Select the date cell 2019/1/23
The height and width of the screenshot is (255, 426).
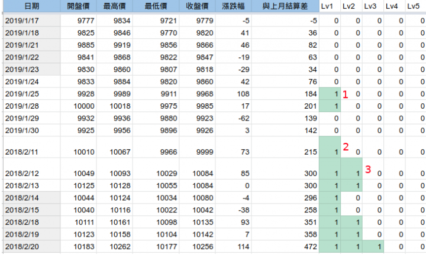point(31,70)
